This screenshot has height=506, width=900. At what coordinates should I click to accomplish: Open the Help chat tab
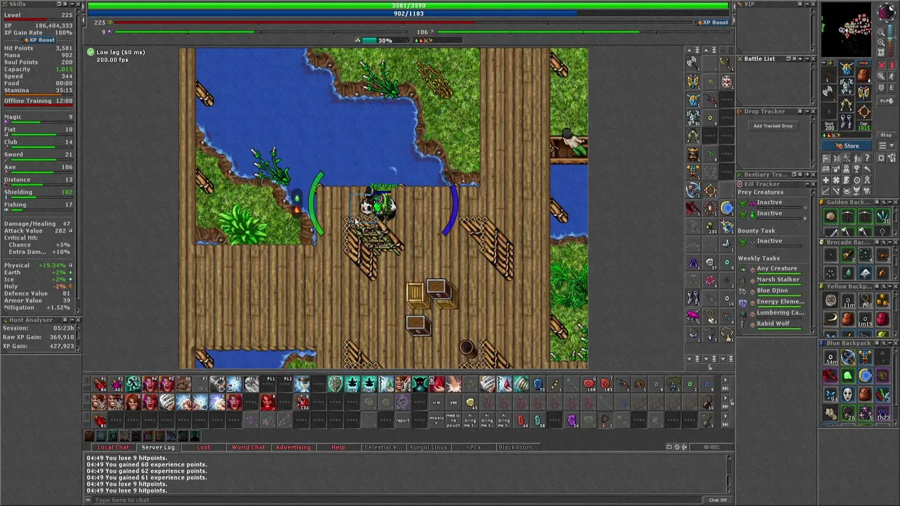tap(338, 447)
